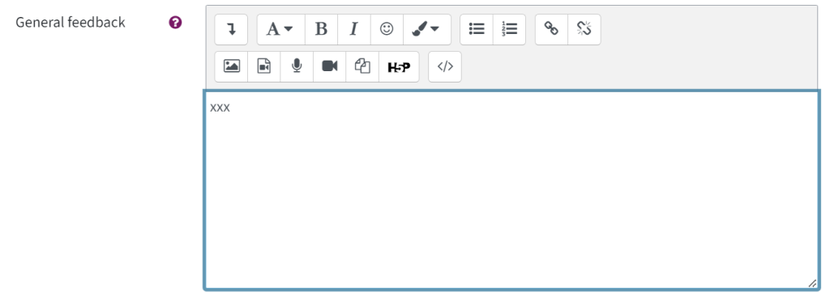Record audio with the microphone icon
Screen dimensions: 830x296
(x=297, y=66)
